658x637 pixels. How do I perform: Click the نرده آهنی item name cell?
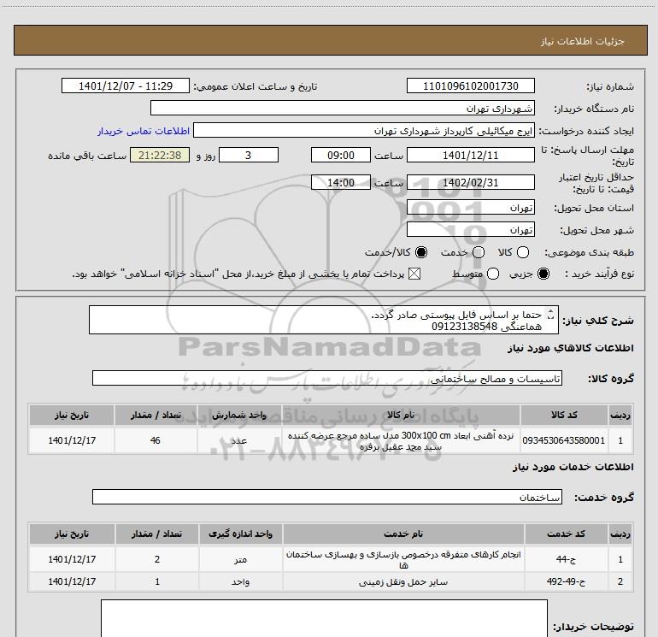click(401, 440)
